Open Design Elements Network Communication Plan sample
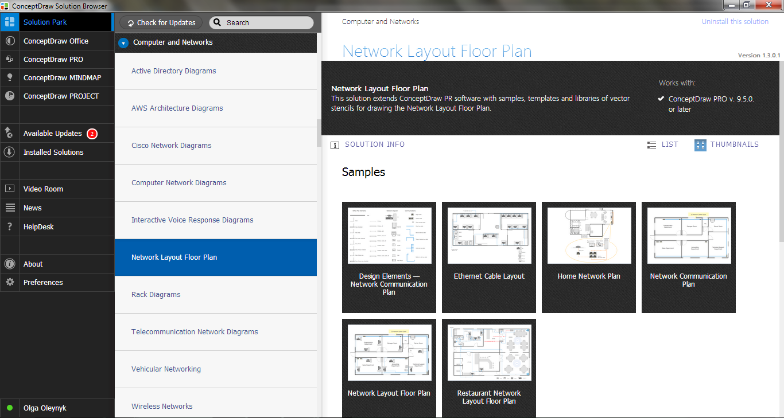The image size is (784, 418). (389, 257)
